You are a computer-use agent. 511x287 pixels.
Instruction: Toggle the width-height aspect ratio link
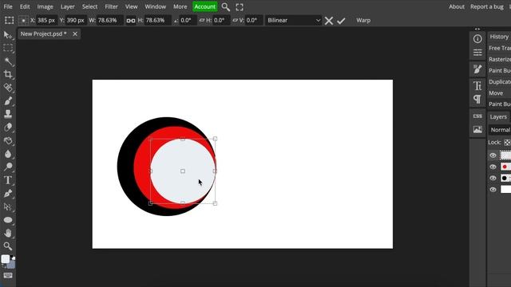click(x=131, y=21)
